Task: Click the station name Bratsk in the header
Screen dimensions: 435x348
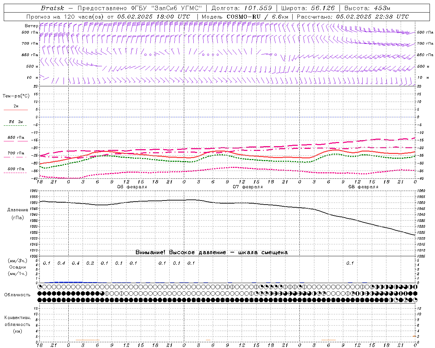Action: pyautogui.click(x=52, y=8)
